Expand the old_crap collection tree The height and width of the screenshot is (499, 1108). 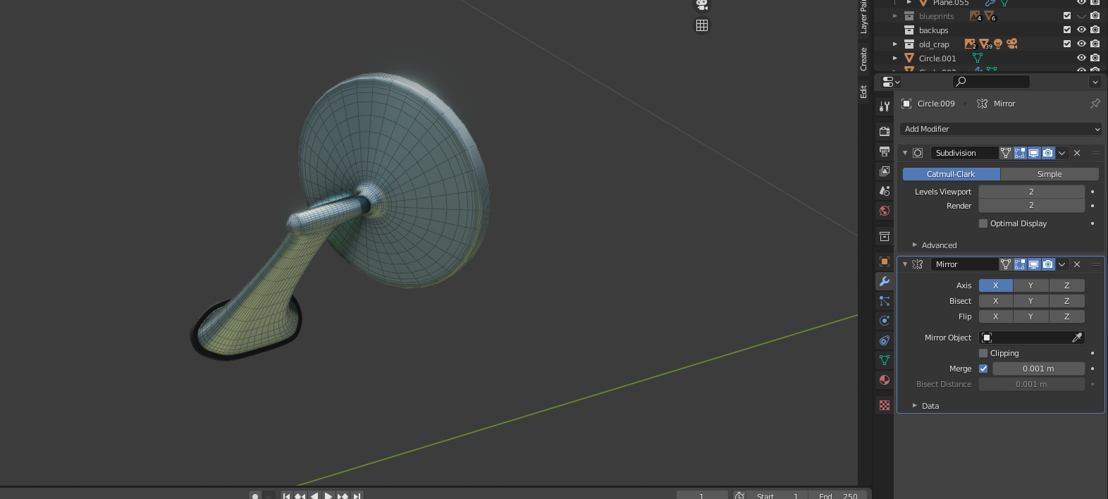pyautogui.click(x=895, y=44)
